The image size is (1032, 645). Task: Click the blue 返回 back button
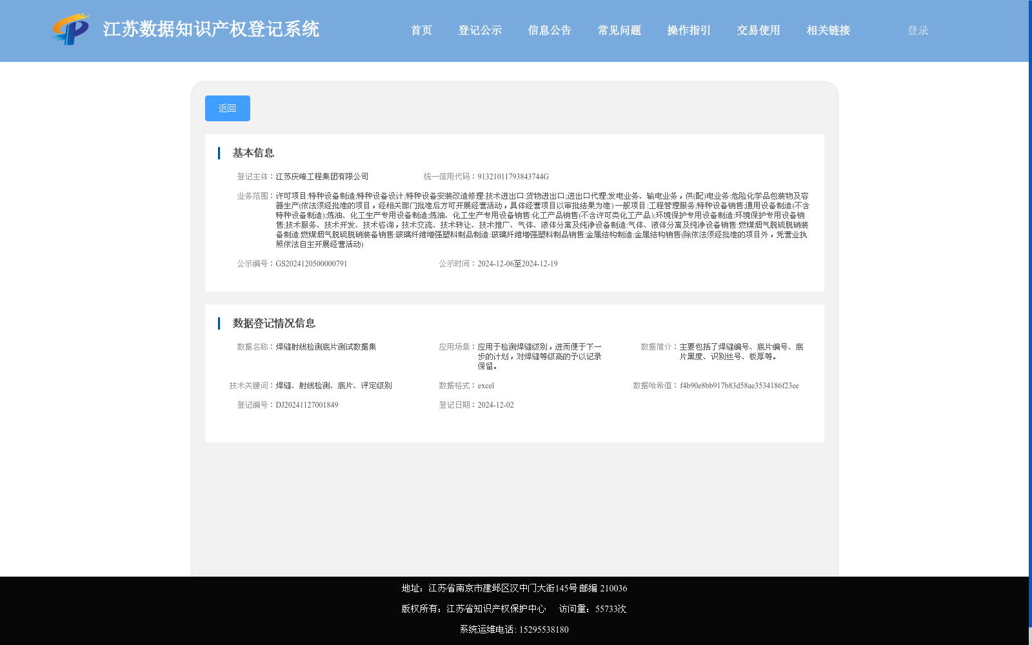pos(228,108)
